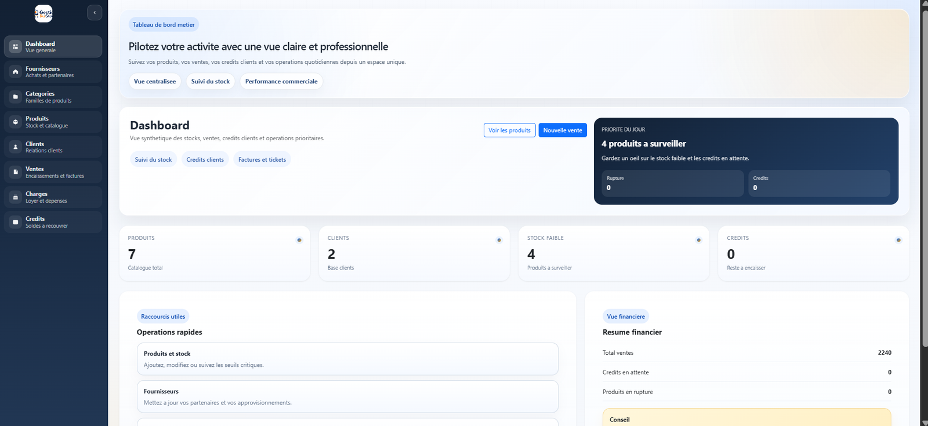928x426 pixels.
Task: Click the Raccourcis utiles badge
Action: pyautogui.click(x=163, y=316)
